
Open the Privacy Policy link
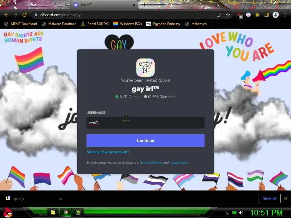[179, 163]
